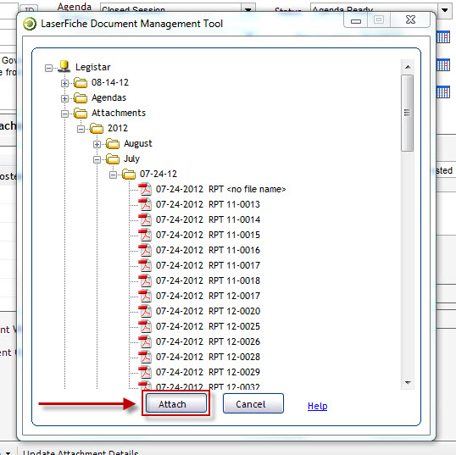Select the Attachments folder icon

click(x=81, y=113)
